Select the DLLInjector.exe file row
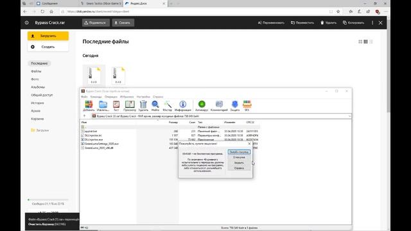The height and width of the screenshot is (231, 411). 170,140
